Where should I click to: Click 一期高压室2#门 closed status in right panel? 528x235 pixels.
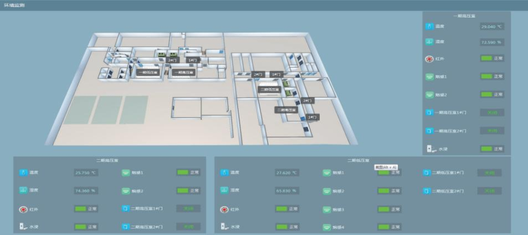click(492, 130)
